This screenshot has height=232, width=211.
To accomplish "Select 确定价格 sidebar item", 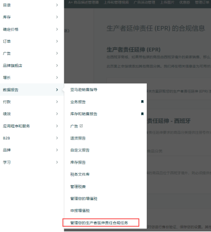I will click(x=10, y=30).
